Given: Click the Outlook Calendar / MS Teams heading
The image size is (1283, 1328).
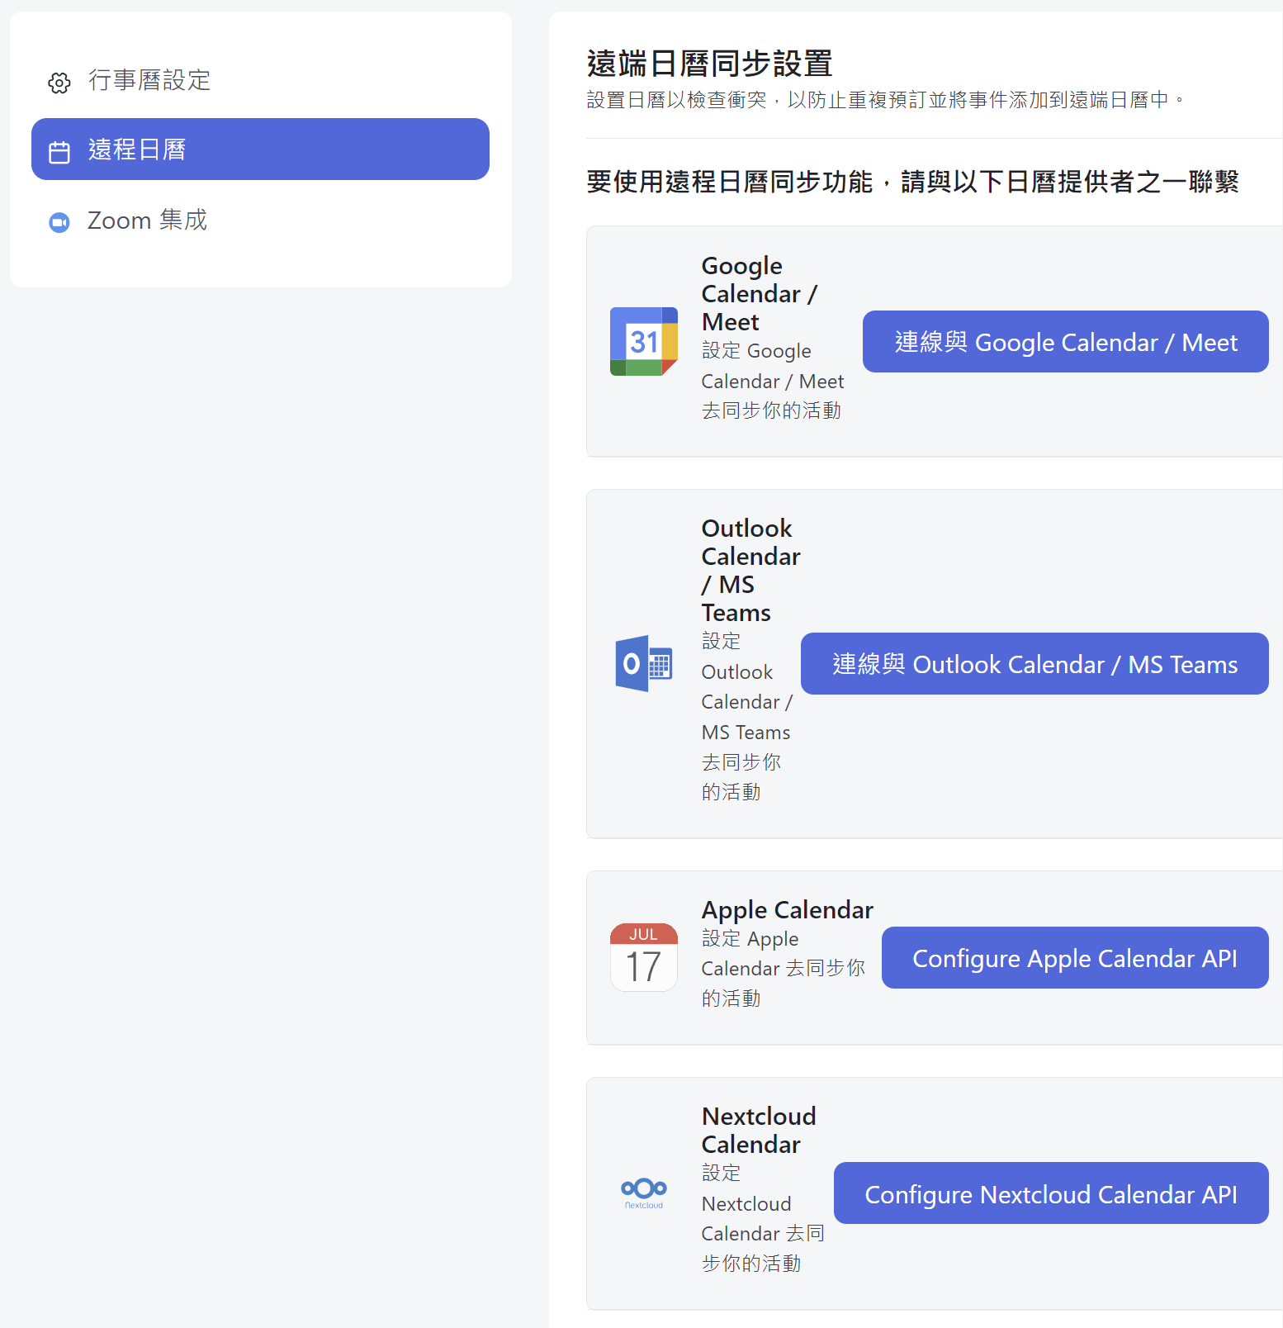Looking at the screenshot, I should [x=751, y=571].
